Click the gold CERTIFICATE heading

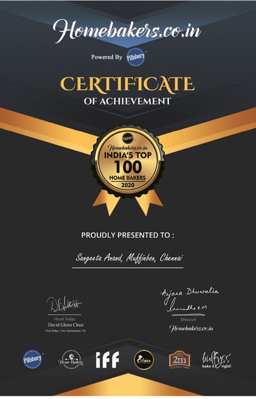point(127,84)
